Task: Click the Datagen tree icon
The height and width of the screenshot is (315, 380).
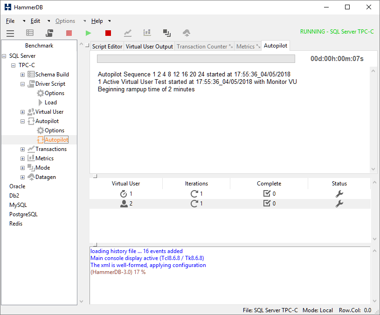Action: (31, 177)
